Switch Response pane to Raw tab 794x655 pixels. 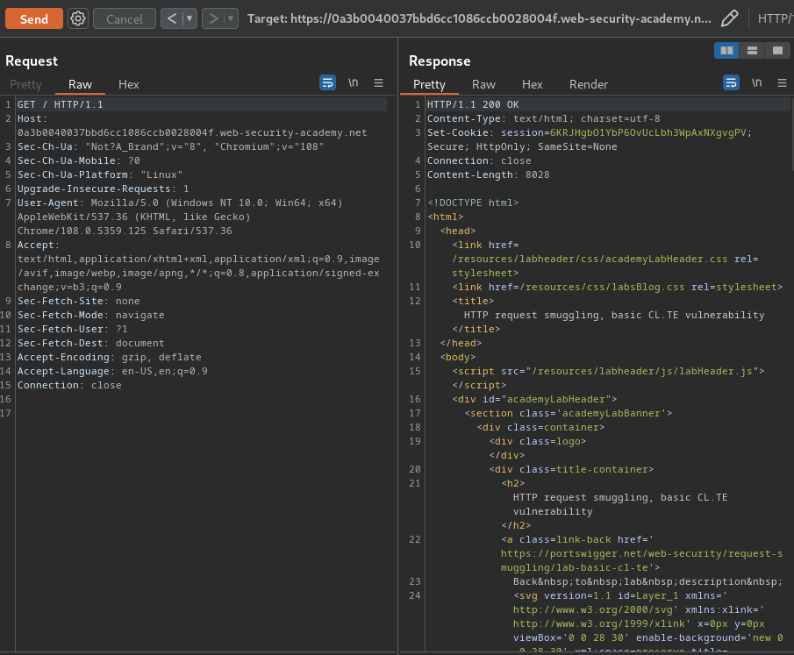(483, 84)
